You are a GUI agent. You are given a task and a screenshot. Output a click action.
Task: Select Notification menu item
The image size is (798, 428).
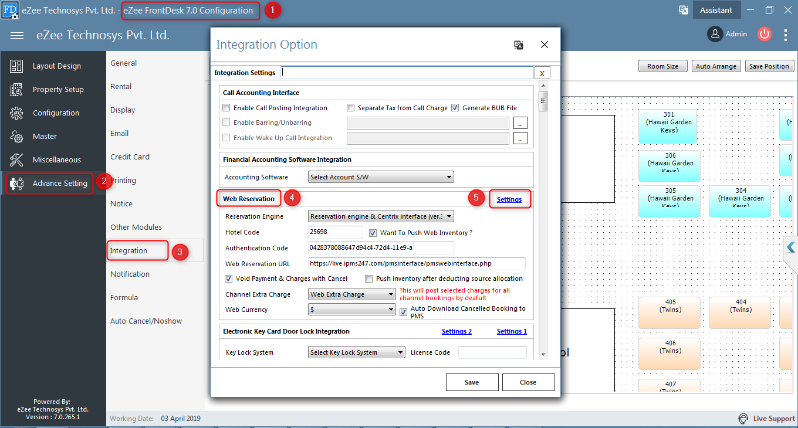130,274
